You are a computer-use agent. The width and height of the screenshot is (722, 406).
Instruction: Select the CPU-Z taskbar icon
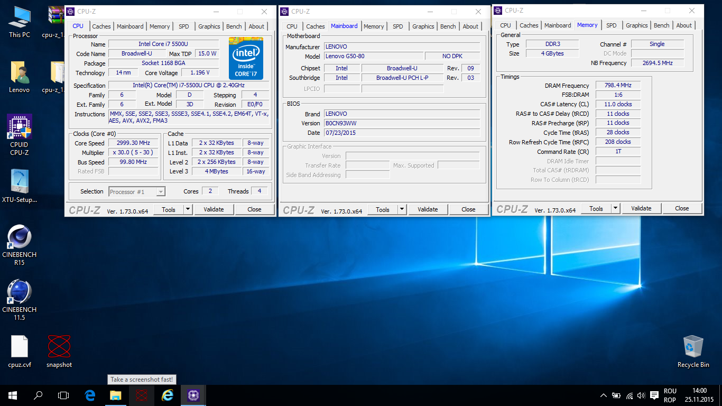tap(193, 395)
